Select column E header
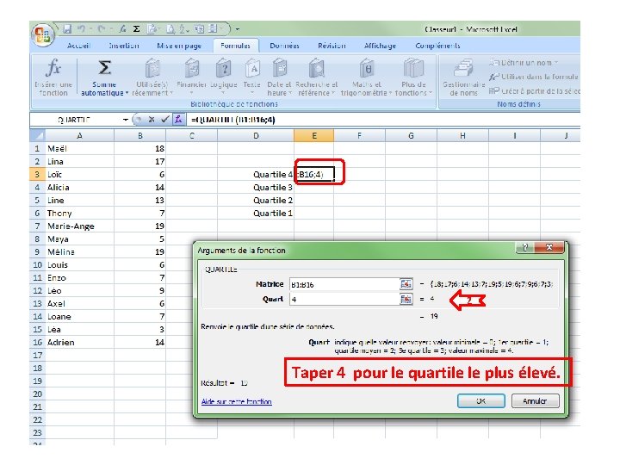This screenshot has width=620, height=465. tap(314, 136)
